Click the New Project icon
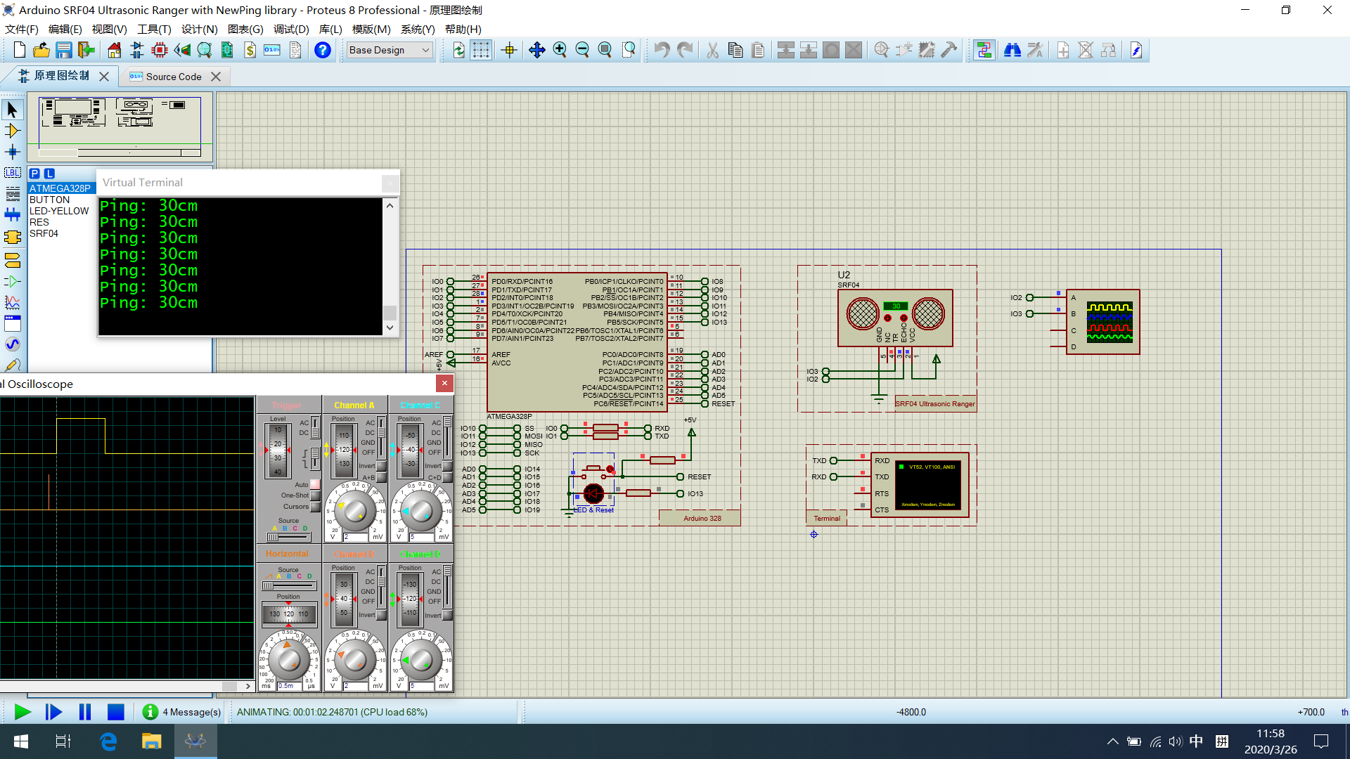 20,50
